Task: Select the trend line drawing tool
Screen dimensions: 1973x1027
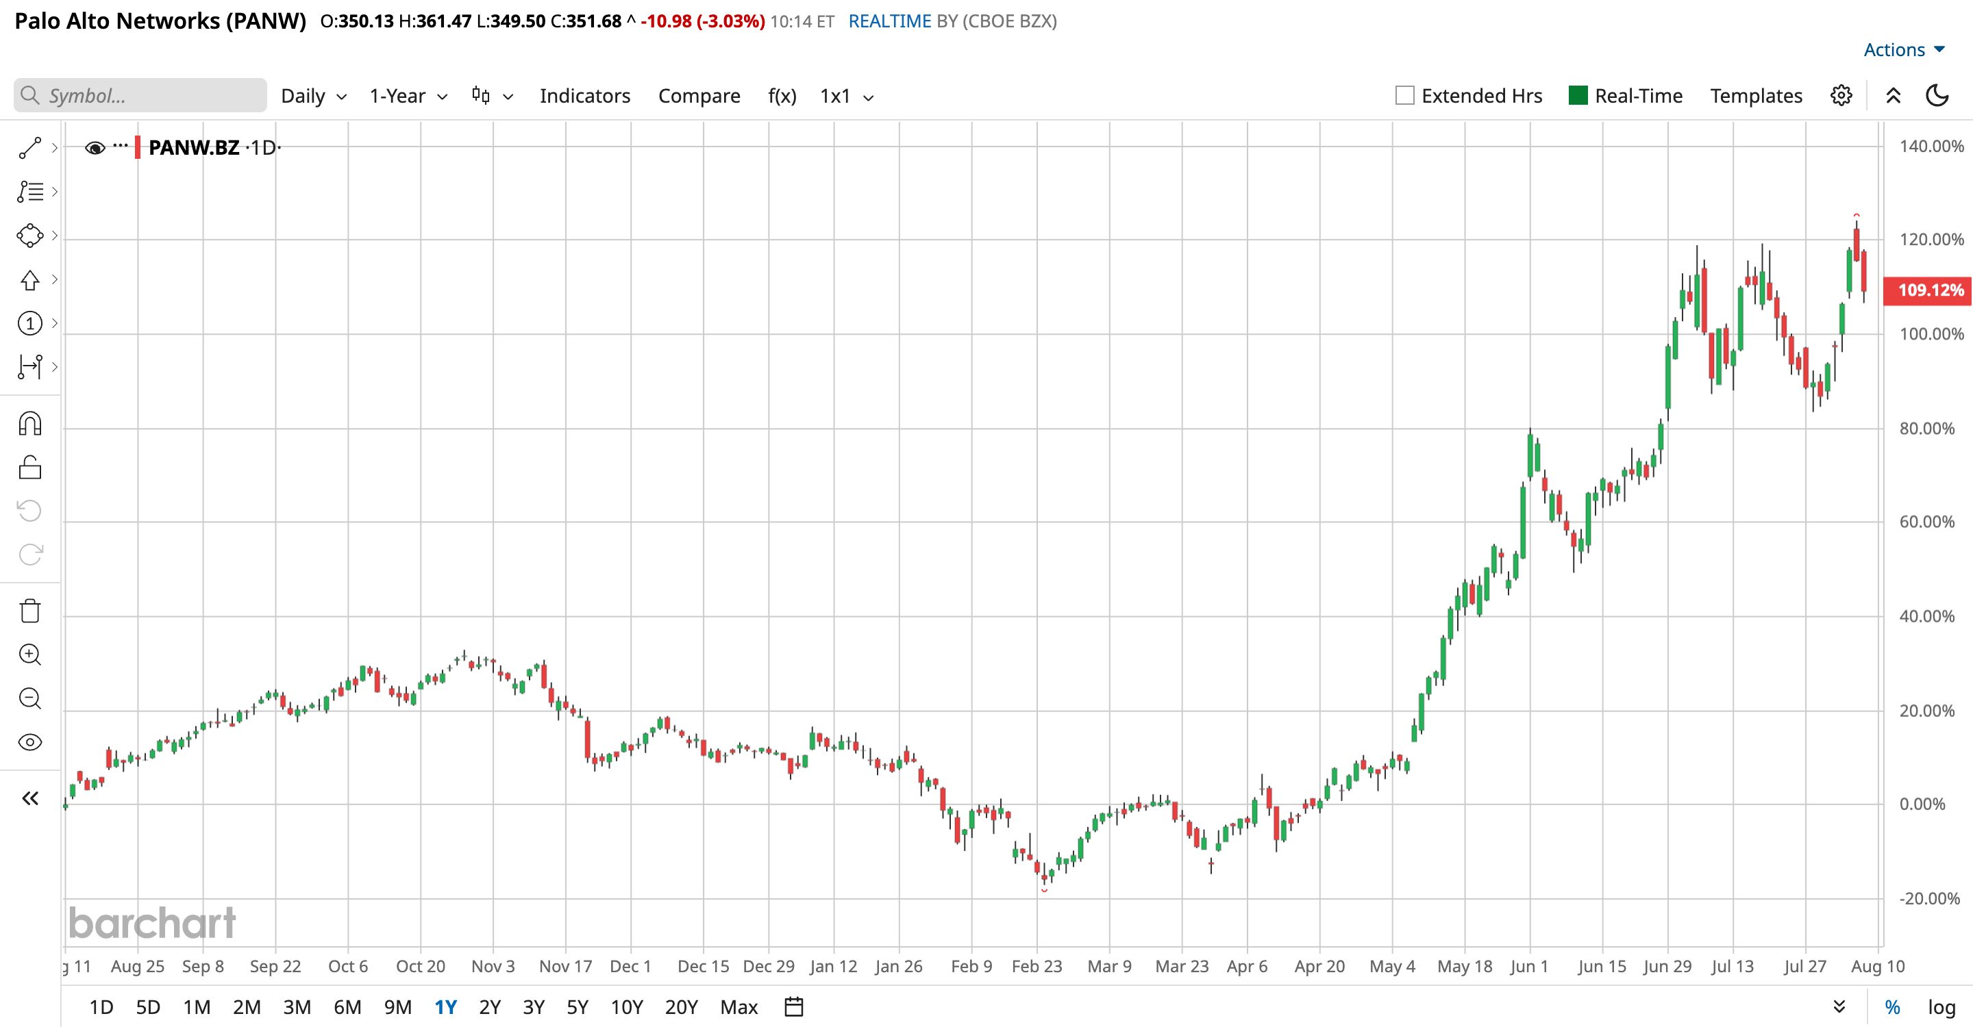Action: pyautogui.click(x=30, y=148)
